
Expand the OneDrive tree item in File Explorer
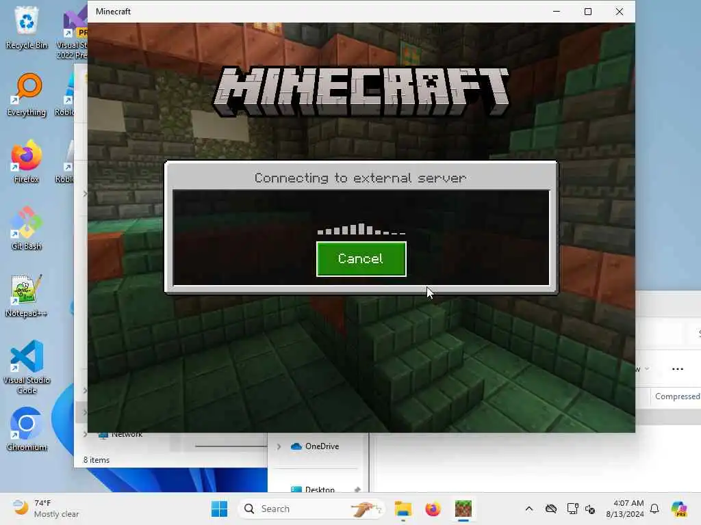point(279,446)
